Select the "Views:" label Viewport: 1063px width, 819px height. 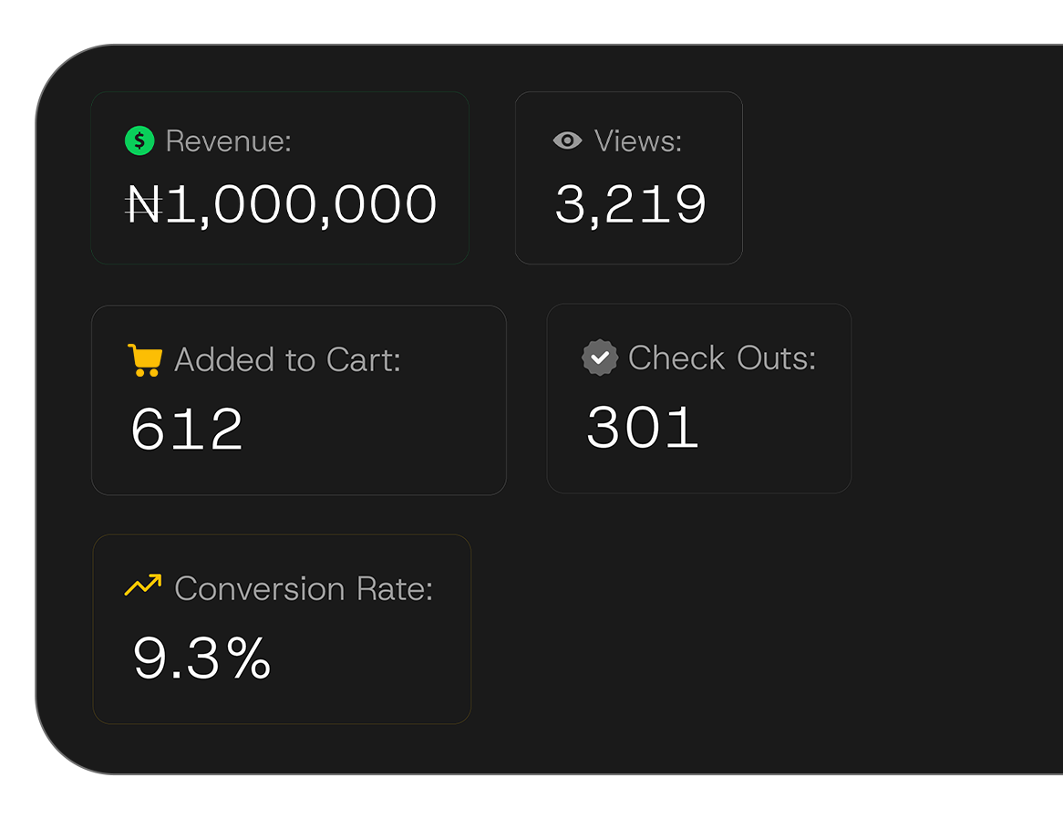pyautogui.click(x=638, y=141)
